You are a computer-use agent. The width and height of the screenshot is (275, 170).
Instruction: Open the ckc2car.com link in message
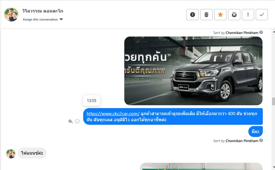point(113,114)
